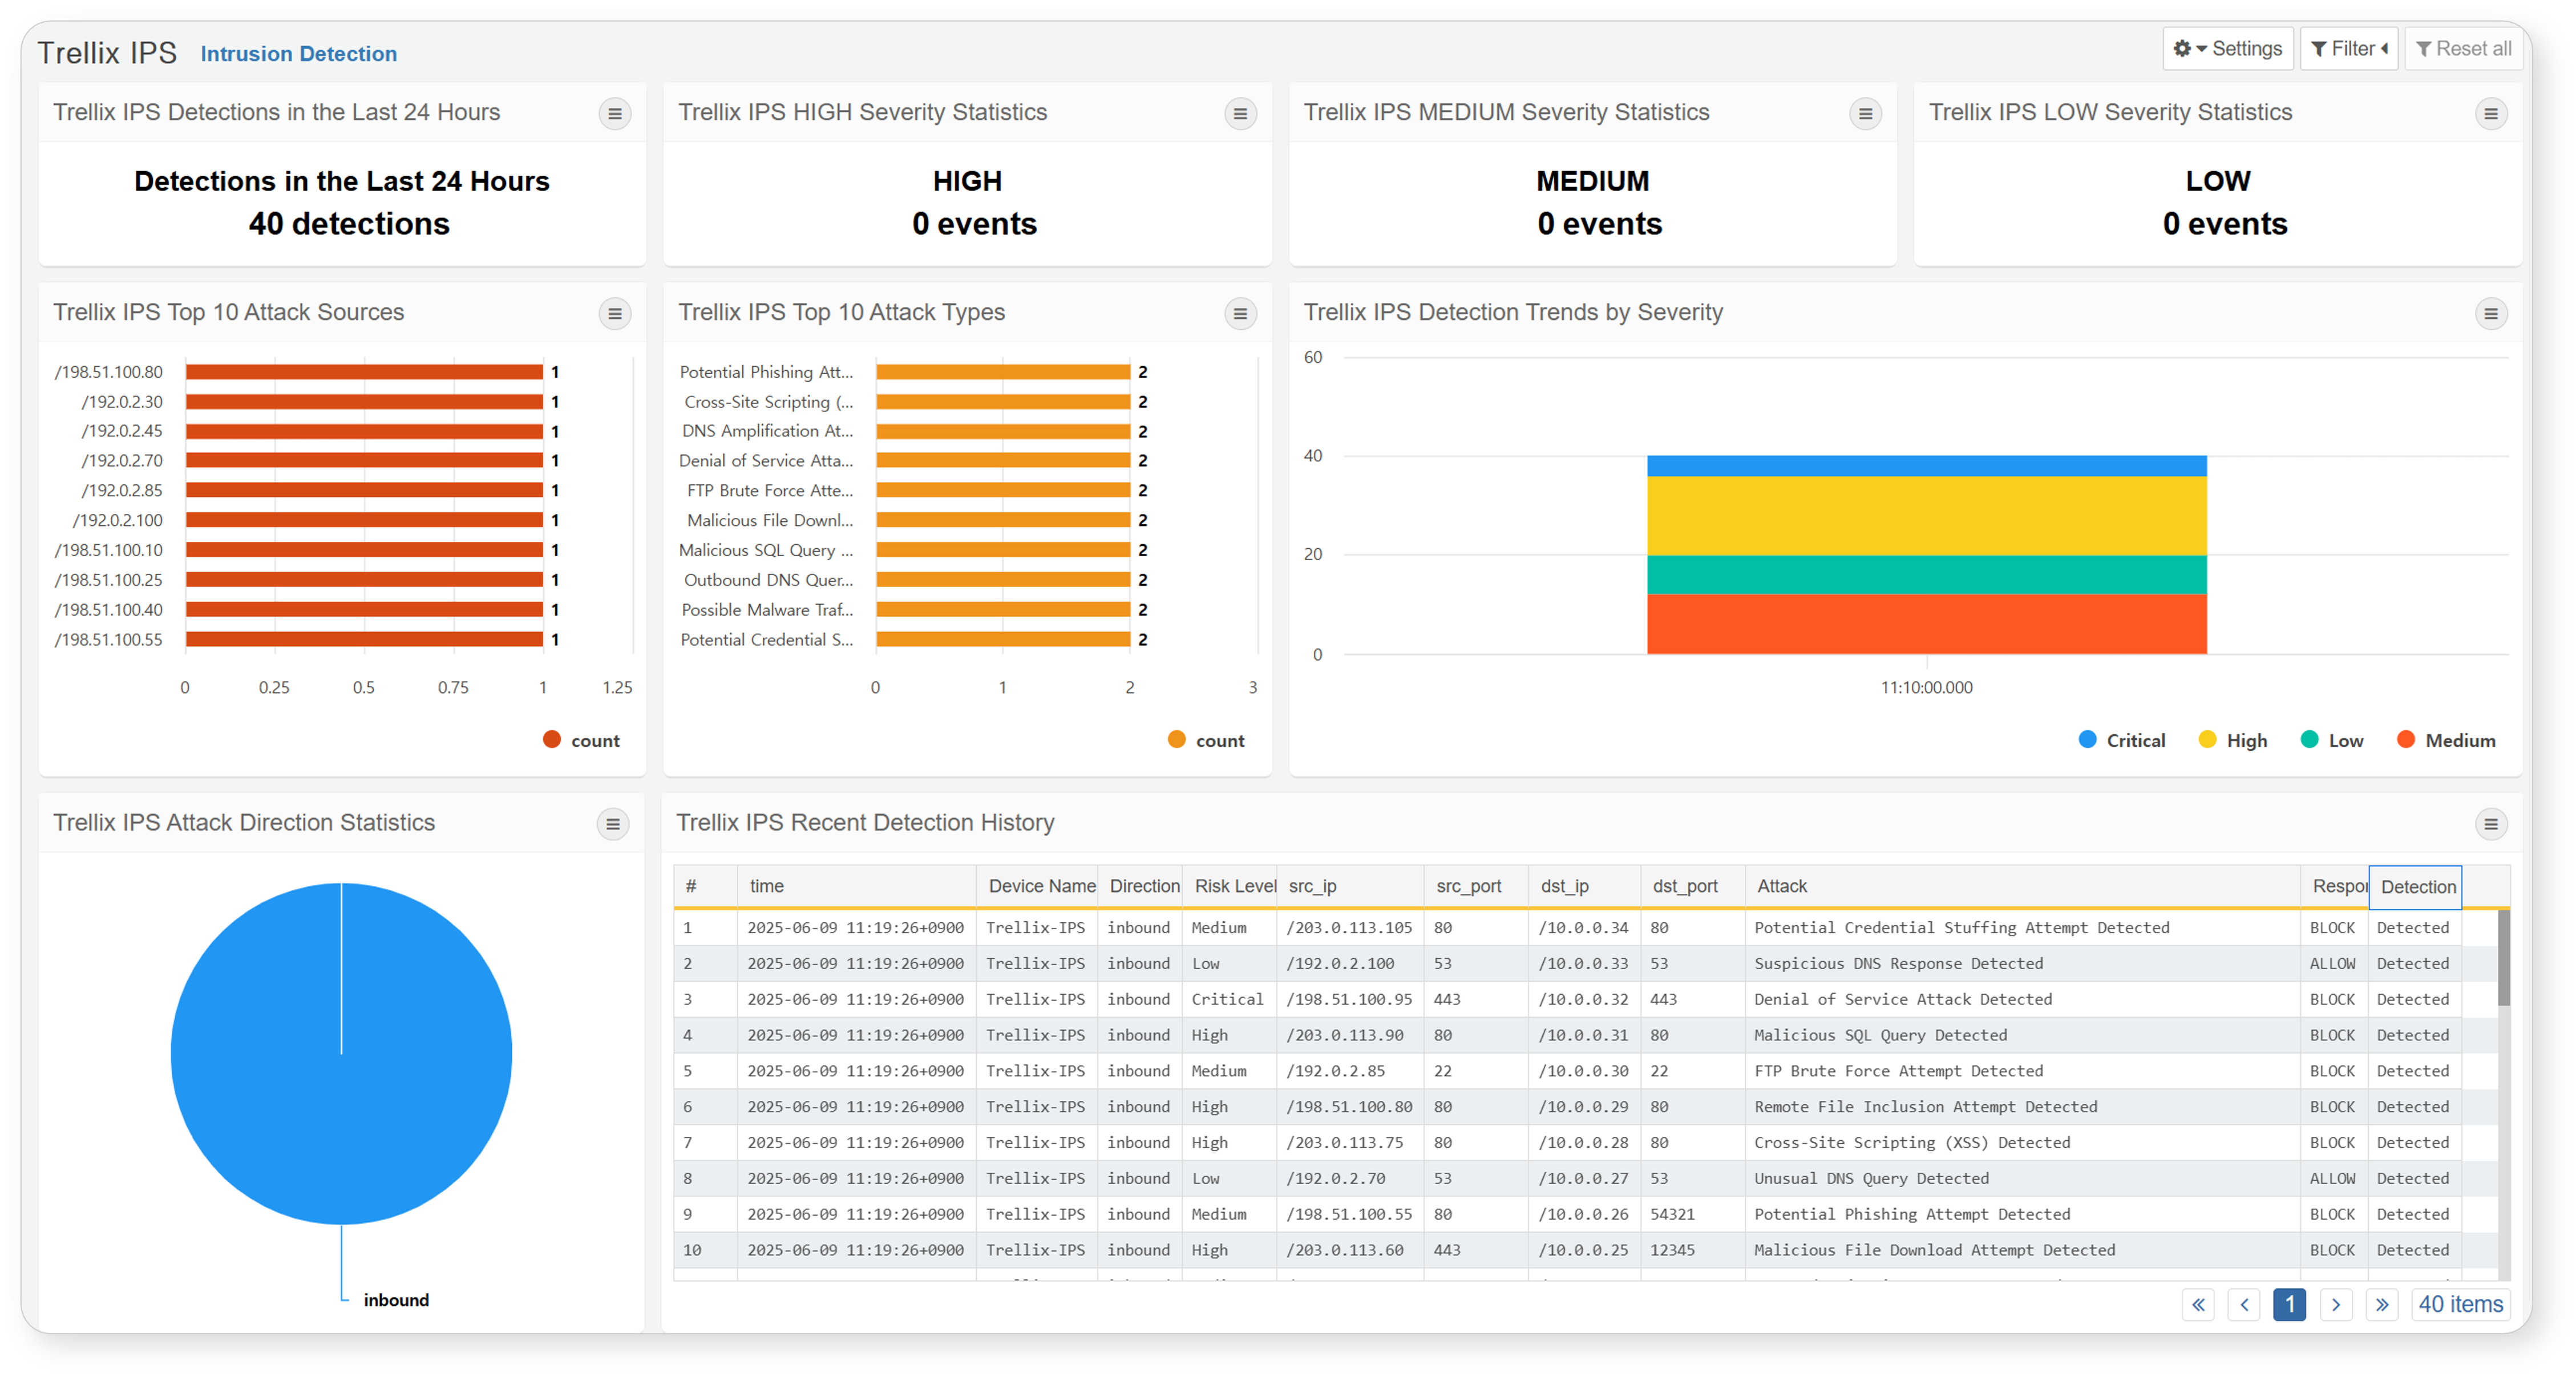2576x1377 pixels.
Task: Open the Intrusion Detection link
Action: pos(298,54)
